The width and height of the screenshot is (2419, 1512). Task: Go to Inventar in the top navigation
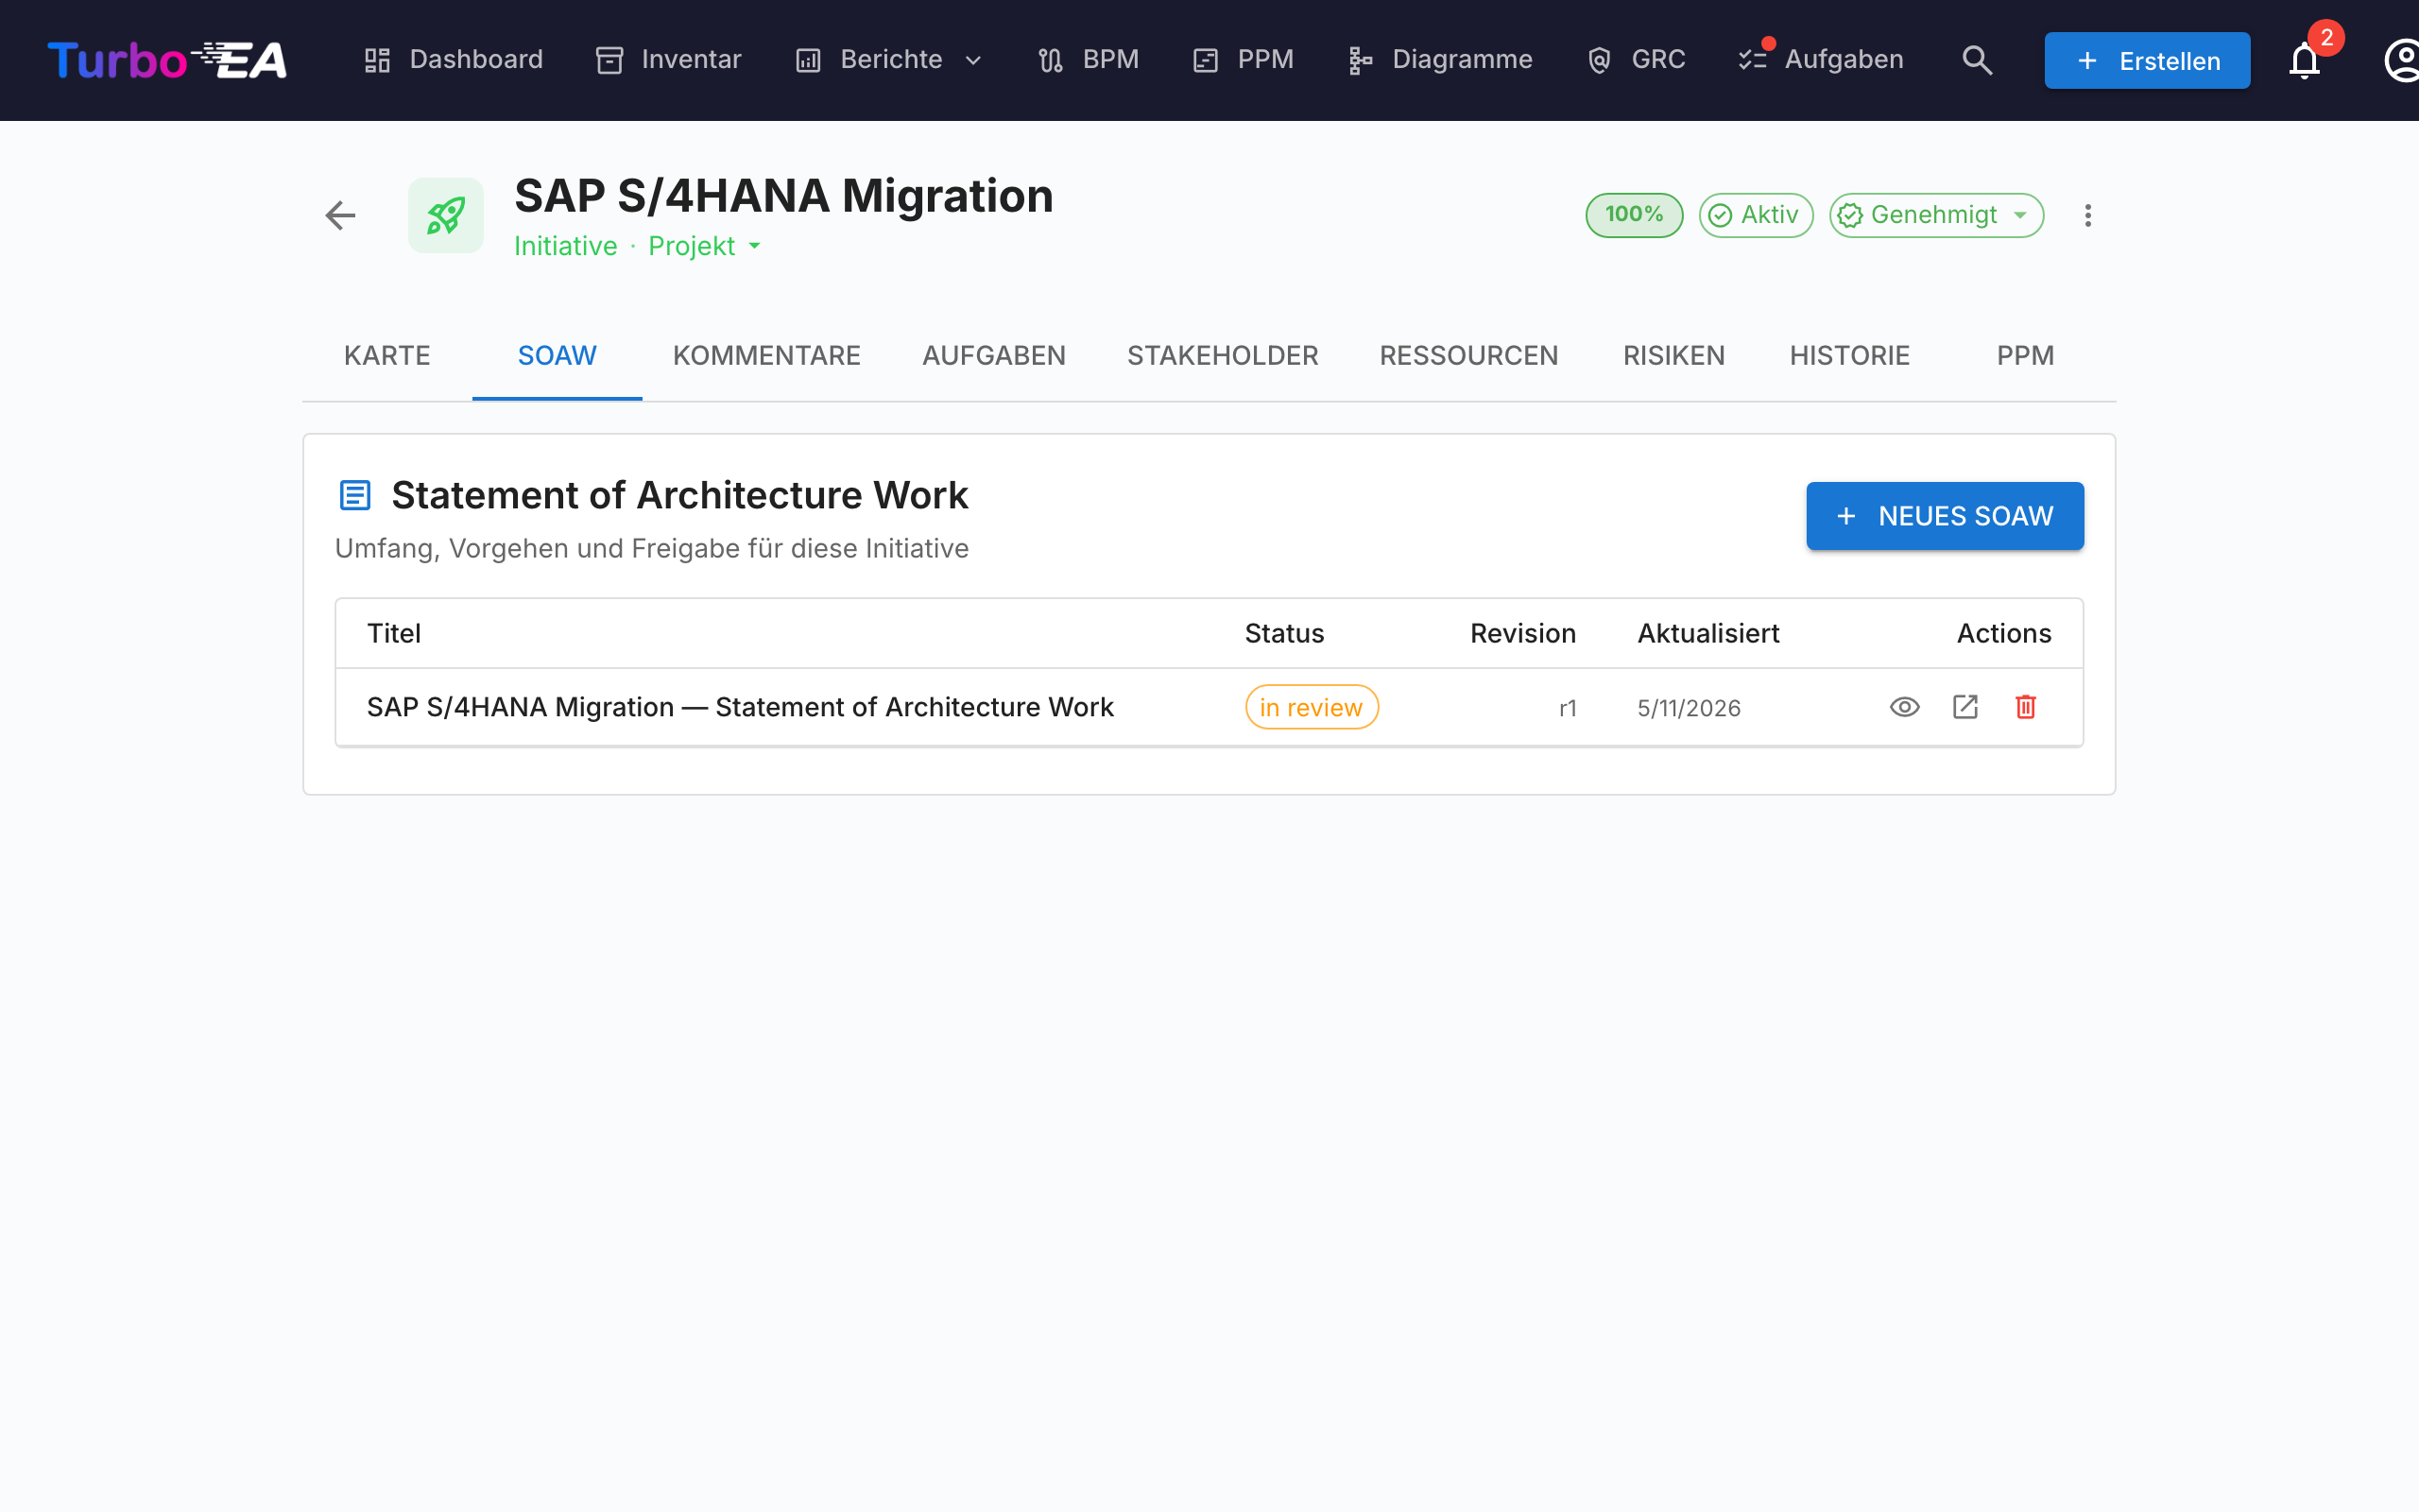668,60
